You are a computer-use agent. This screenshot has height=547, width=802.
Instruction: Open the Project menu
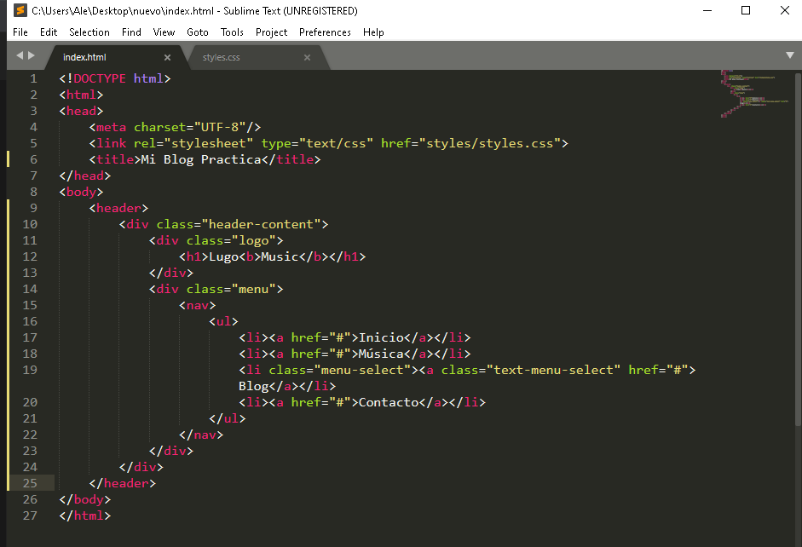pos(271,32)
